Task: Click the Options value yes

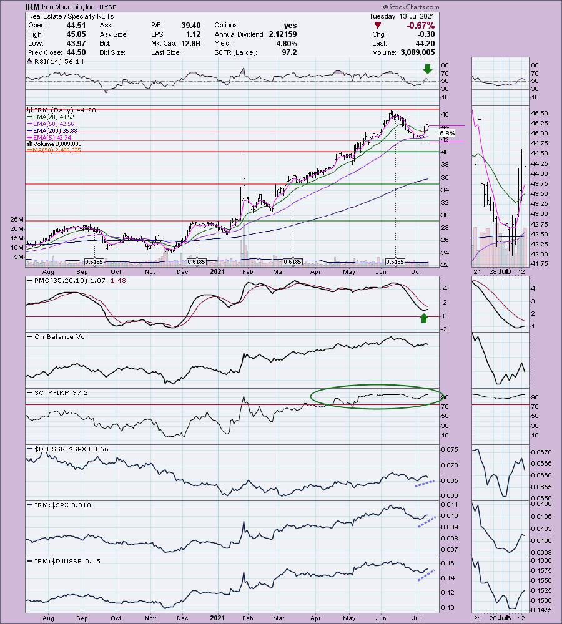Action: [290, 25]
